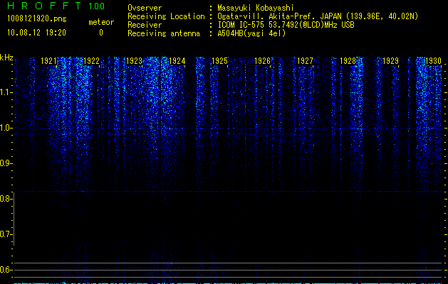Screen dimensions: 448x284
Task: Click the 0.9 kHz axis label
Action: point(6,163)
